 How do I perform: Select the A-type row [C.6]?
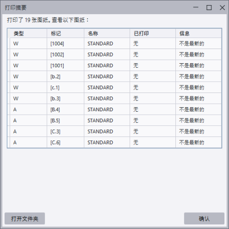pos(116,143)
